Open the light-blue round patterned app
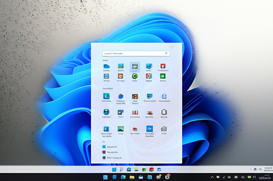 point(164,96)
